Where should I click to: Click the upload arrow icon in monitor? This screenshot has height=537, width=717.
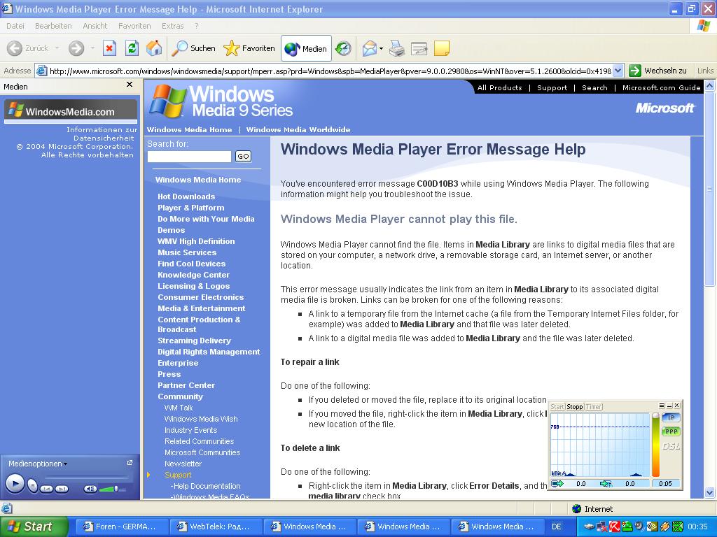click(557, 484)
